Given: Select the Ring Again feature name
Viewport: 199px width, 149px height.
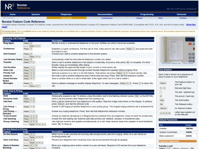Looking at the screenshot, I should click(x=8, y=43).
